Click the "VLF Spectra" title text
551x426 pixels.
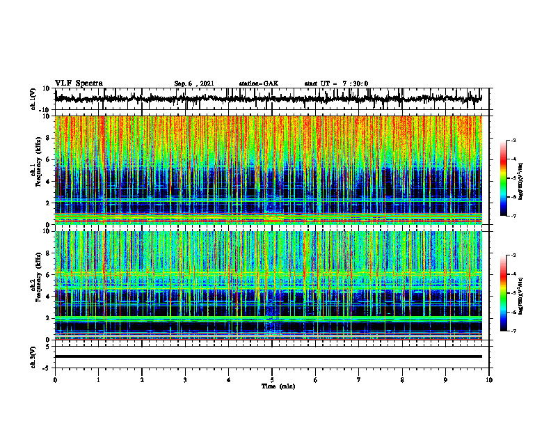coord(79,84)
